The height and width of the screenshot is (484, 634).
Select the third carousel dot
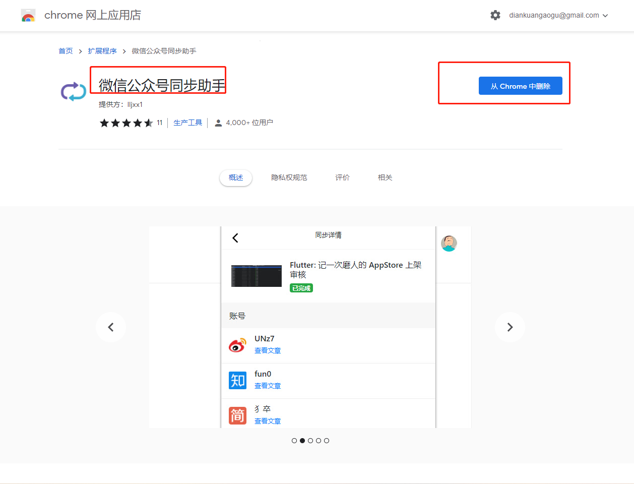point(310,441)
